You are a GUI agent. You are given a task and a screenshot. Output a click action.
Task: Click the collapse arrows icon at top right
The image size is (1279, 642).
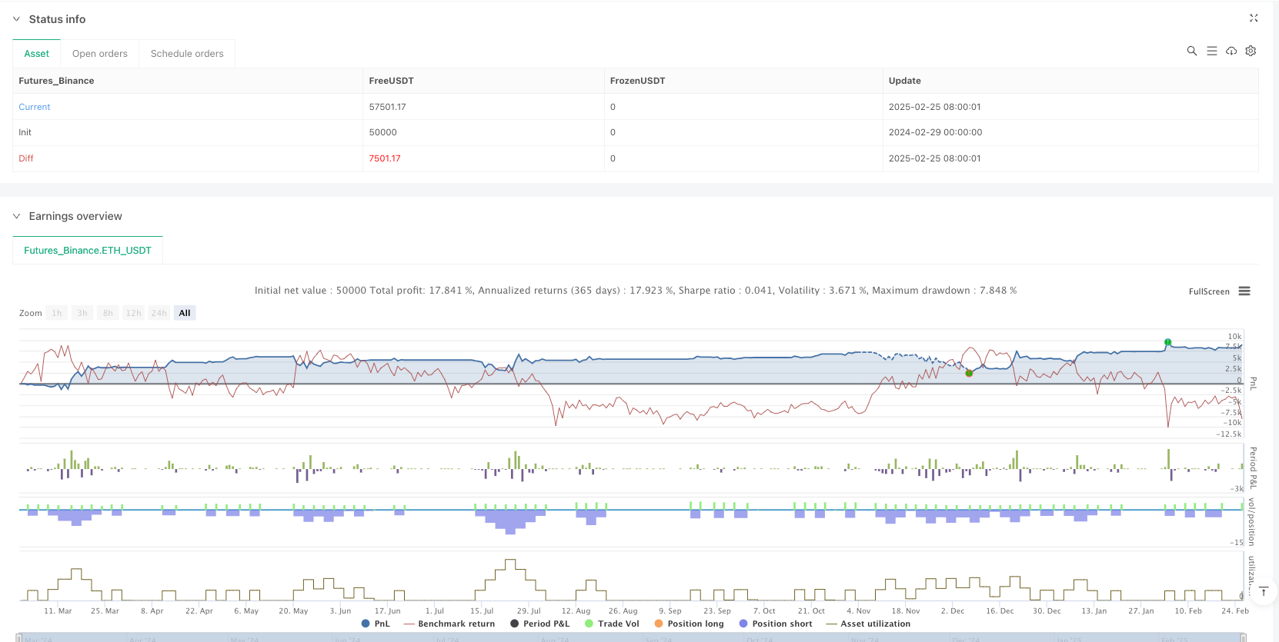(x=1254, y=18)
